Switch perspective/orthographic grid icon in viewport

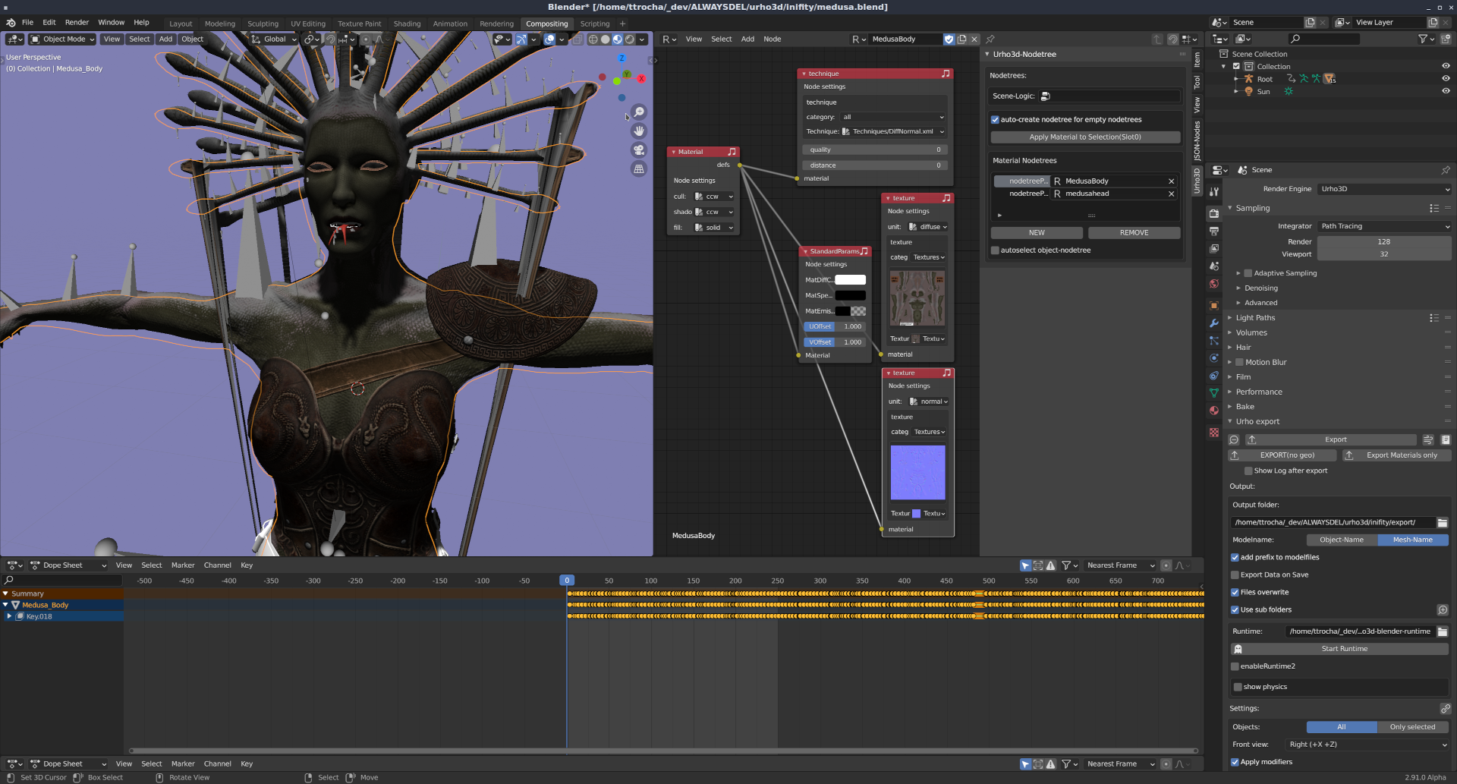tap(639, 169)
